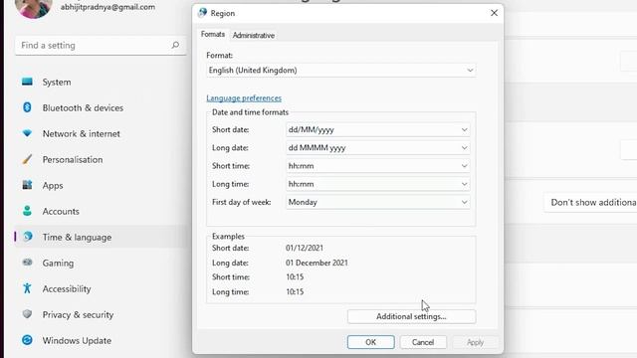
Task: Open Gaming settings page
Action: [101, 263]
